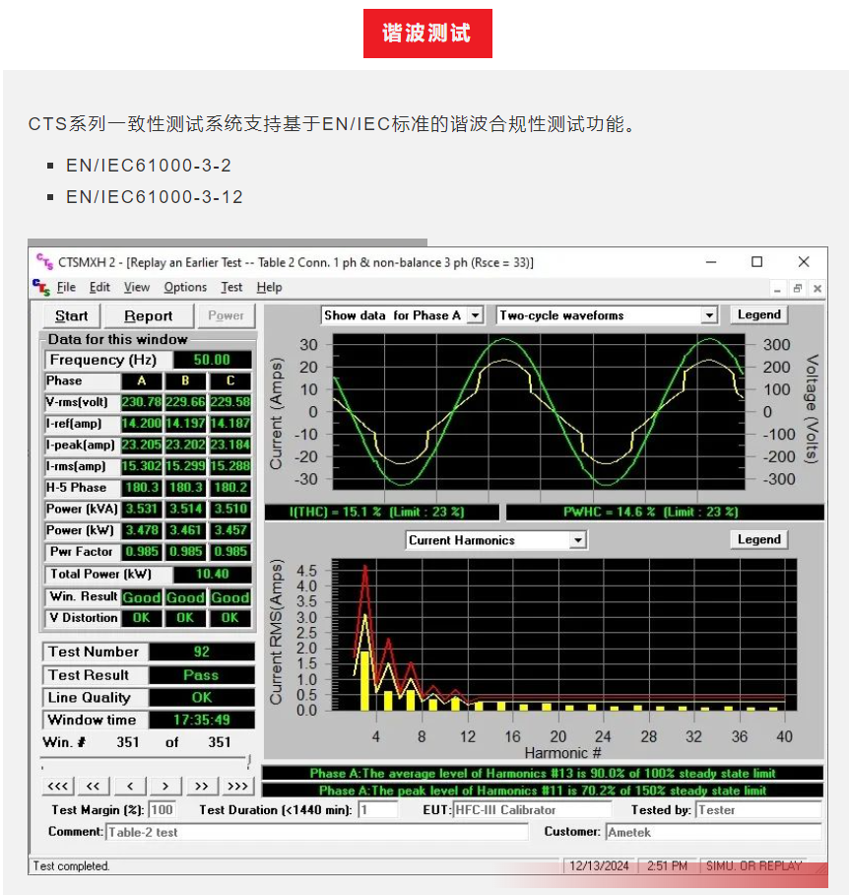This screenshot has width=849, height=895.
Task: Skip backward with the << button
Action: (94, 786)
